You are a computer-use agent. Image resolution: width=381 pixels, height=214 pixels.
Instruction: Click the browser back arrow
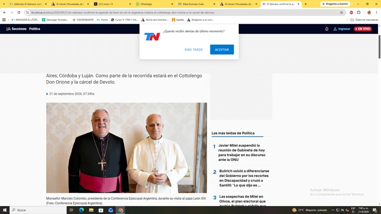coord(4,12)
